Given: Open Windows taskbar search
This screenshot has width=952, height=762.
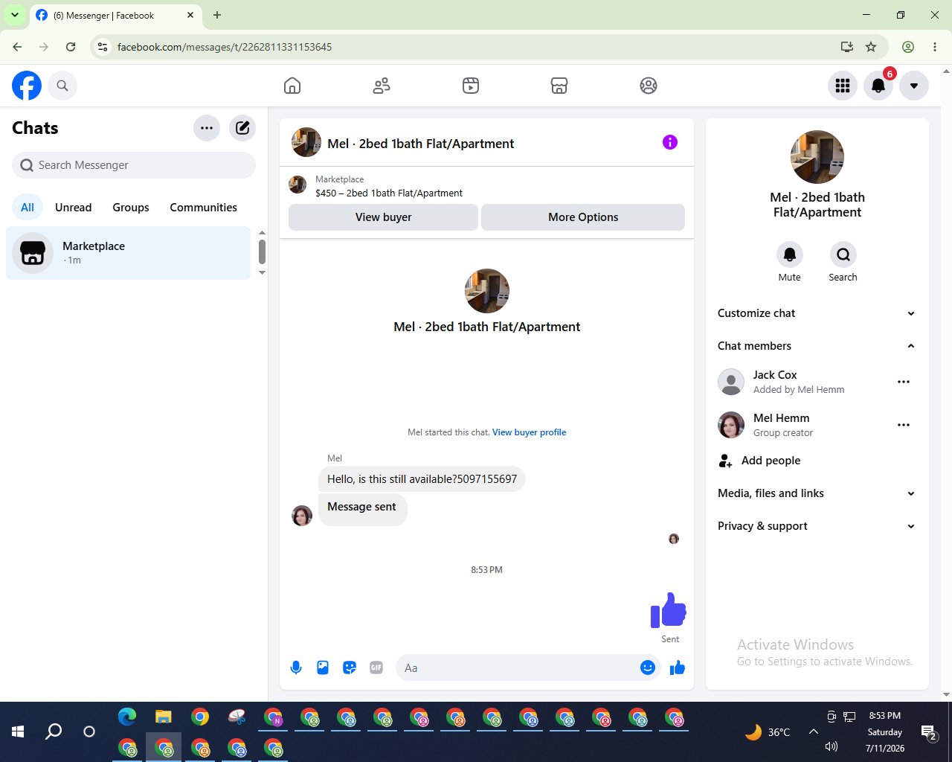Looking at the screenshot, I should 54,731.
